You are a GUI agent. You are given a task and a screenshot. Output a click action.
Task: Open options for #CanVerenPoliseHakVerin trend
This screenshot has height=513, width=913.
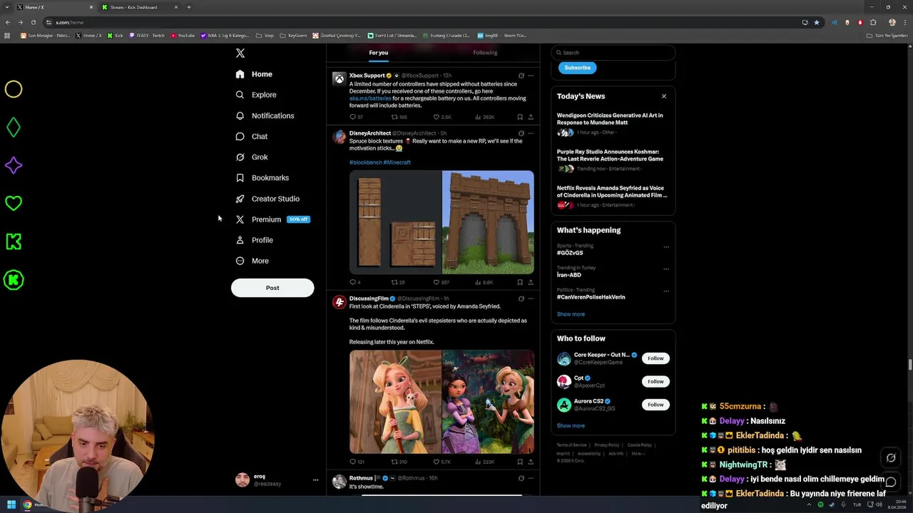point(666,291)
